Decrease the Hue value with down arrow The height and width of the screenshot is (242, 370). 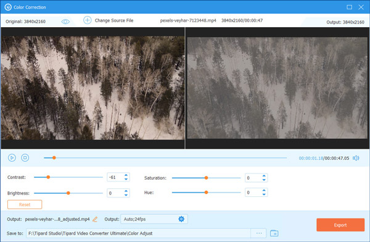[x=264, y=194]
